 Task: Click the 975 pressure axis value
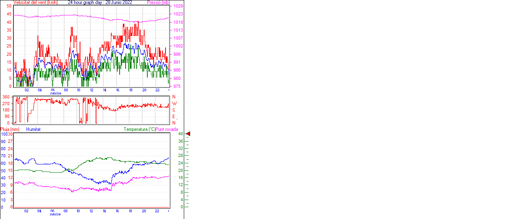177,86
